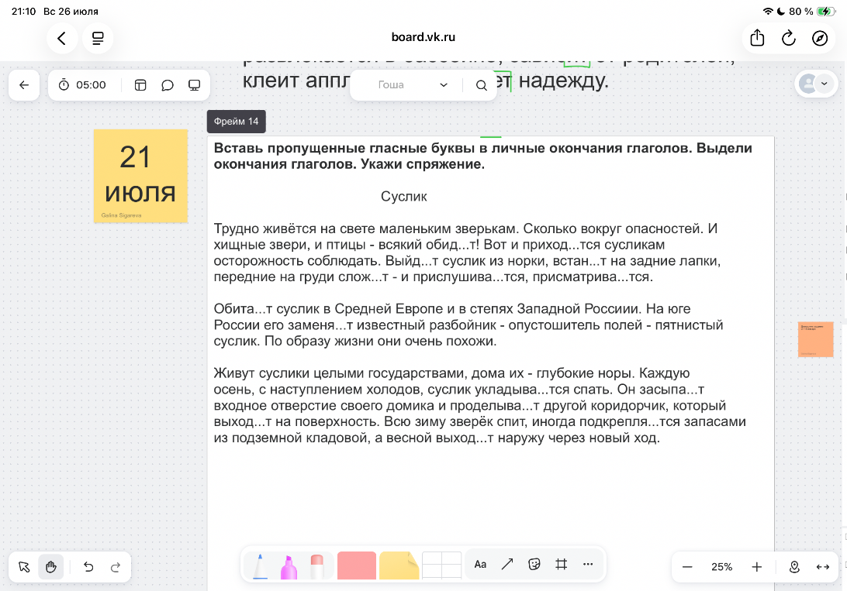
Task: Undo the last action
Action: coord(88,567)
